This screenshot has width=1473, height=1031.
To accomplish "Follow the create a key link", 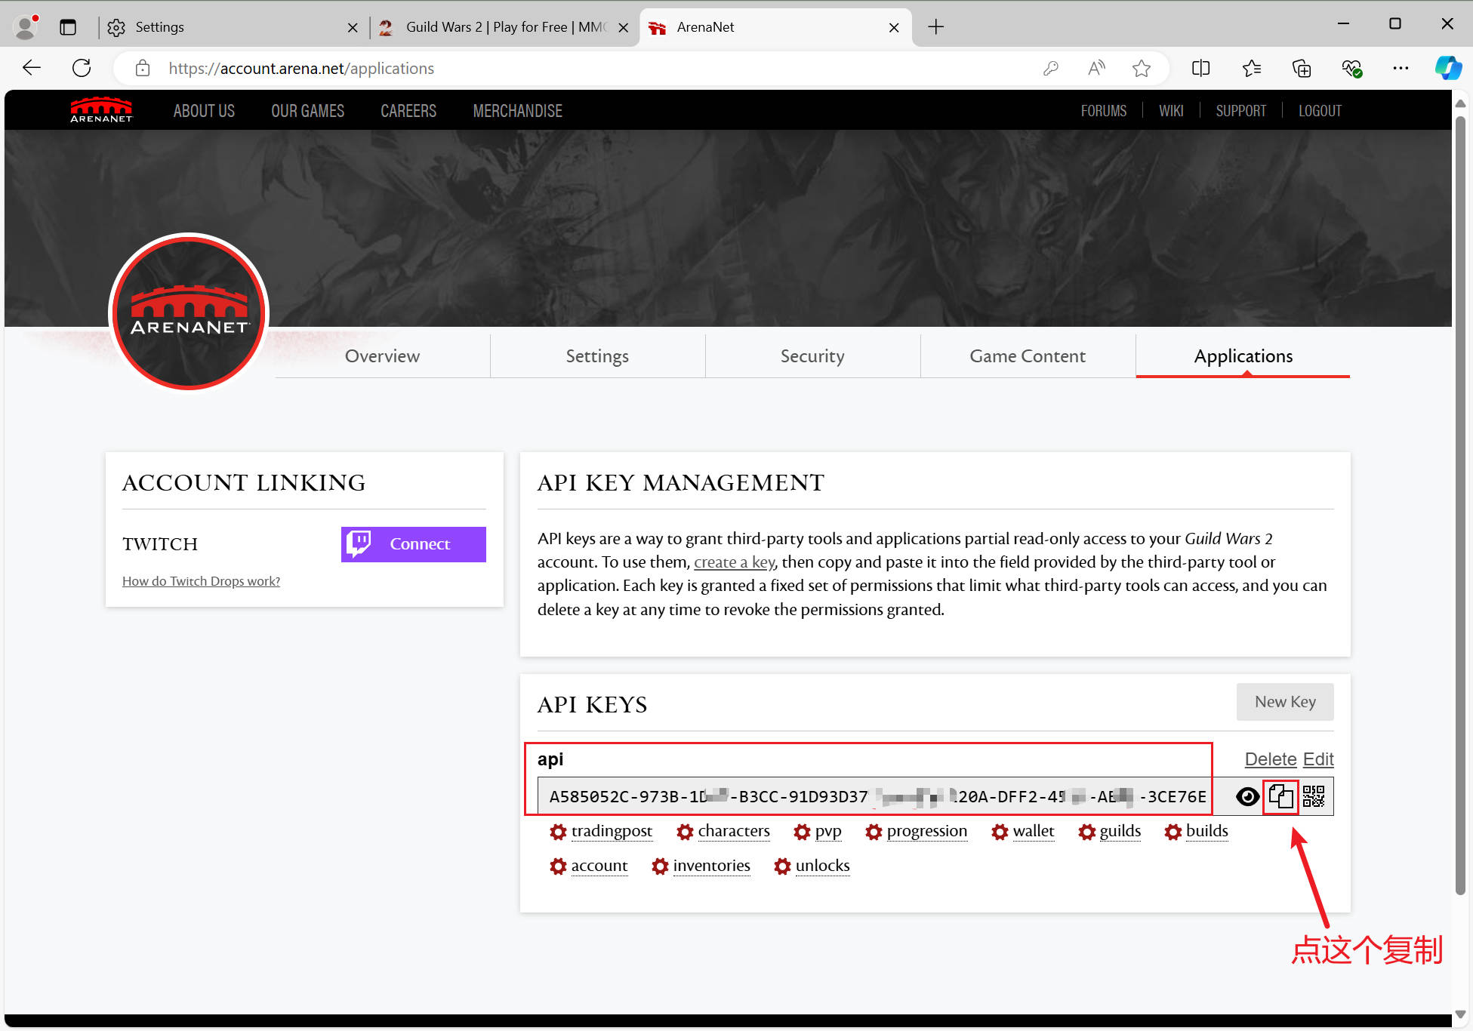I will click(734, 562).
